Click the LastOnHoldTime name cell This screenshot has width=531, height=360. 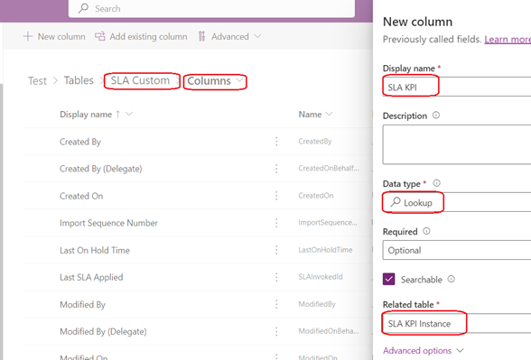[x=325, y=250]
